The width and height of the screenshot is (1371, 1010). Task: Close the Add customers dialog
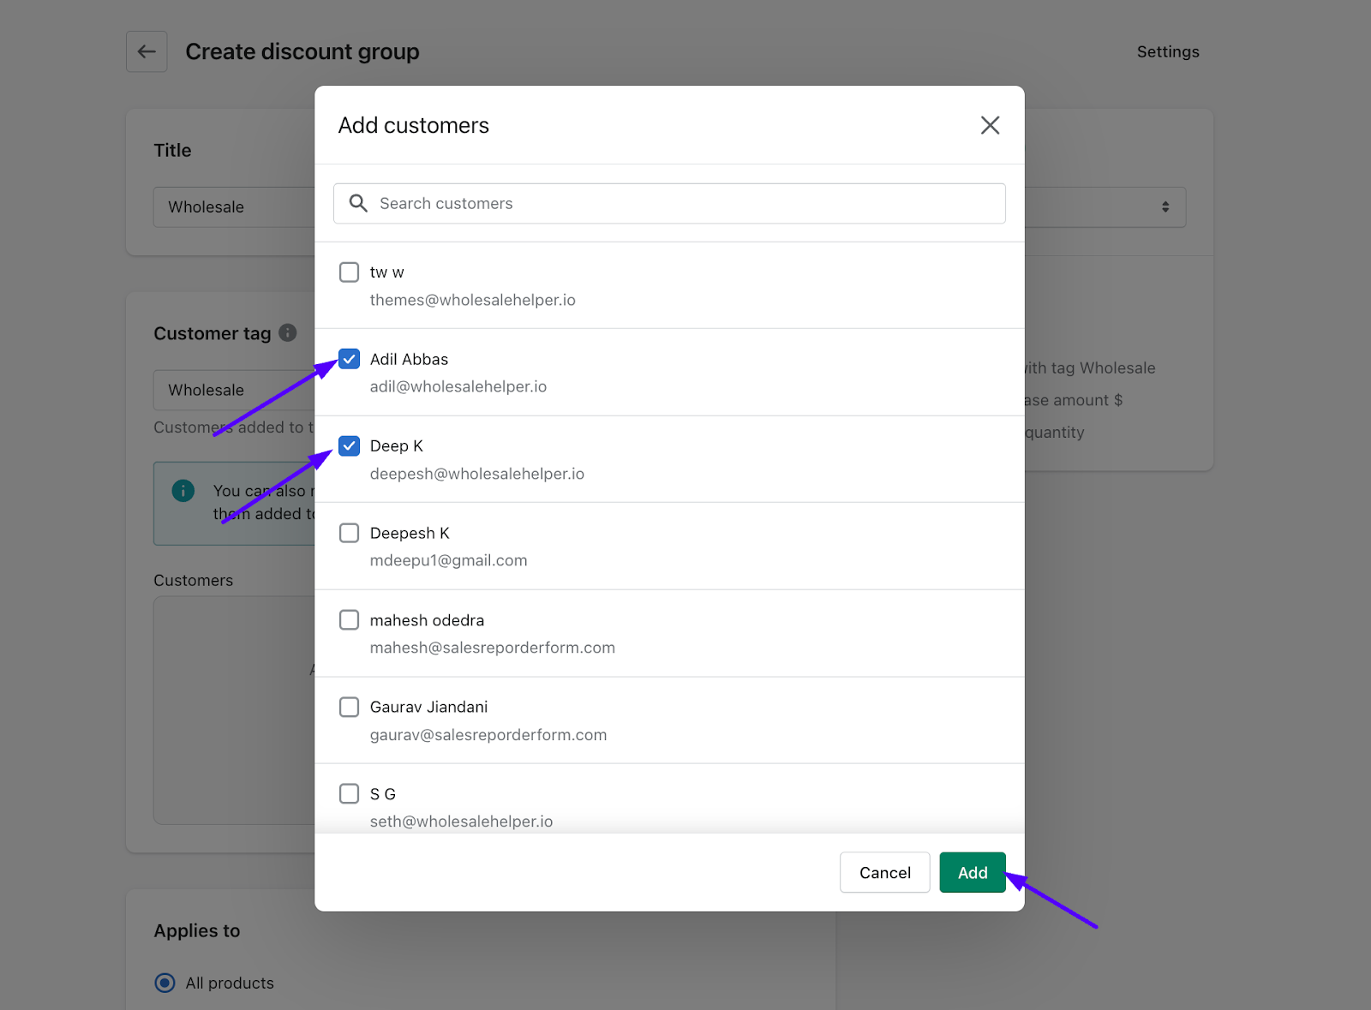(990, 125)
